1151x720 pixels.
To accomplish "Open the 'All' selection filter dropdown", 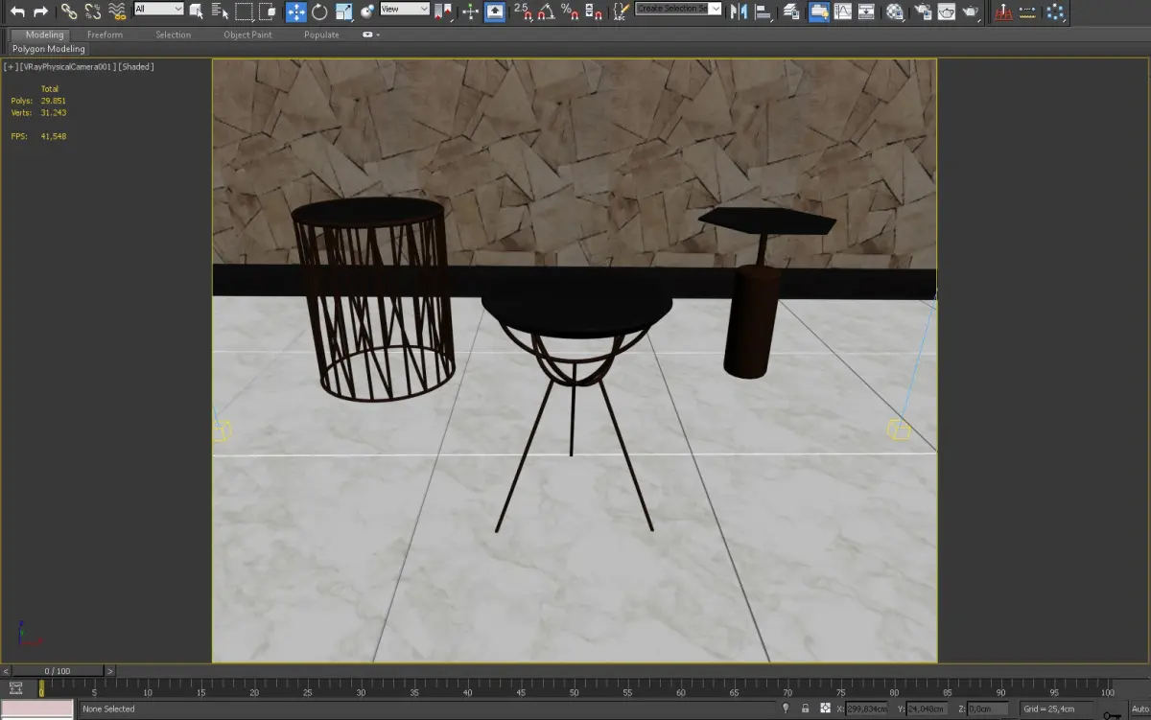I will pos(158,9).
